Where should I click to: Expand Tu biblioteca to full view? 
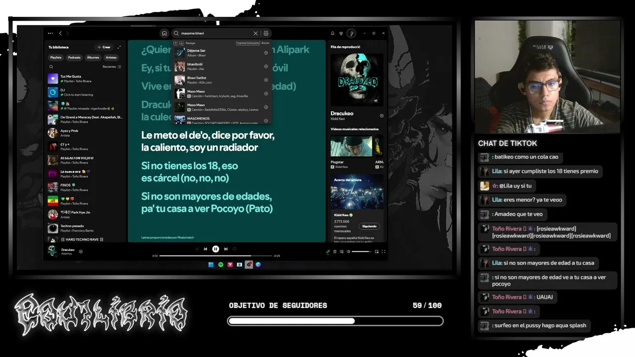(119, 47)
